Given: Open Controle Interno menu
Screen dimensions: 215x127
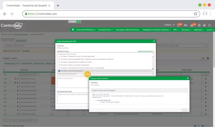Looking at the screenshot, I should [x=106, y=30].
